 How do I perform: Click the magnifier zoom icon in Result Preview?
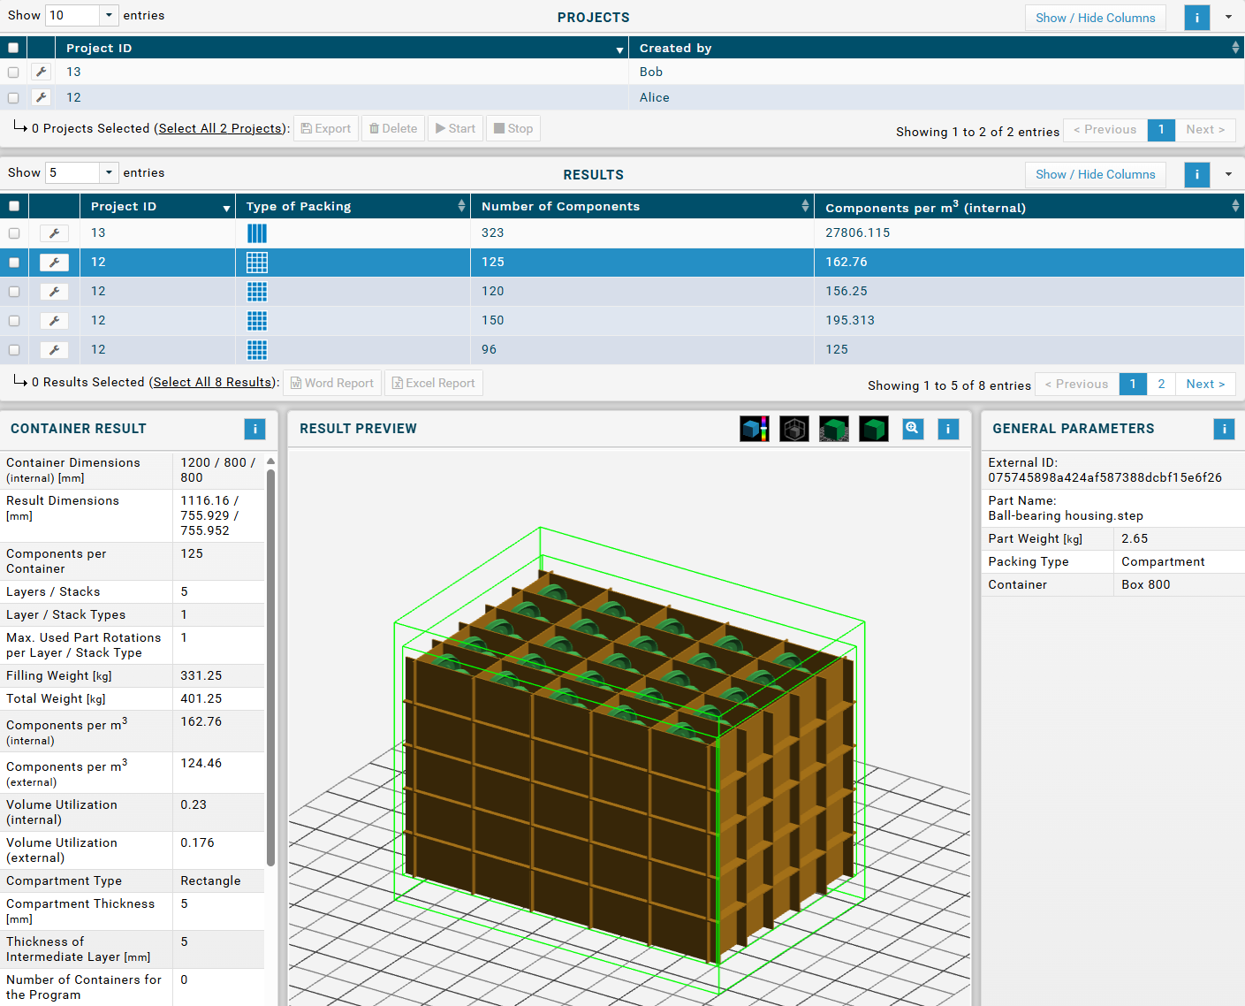913,429
